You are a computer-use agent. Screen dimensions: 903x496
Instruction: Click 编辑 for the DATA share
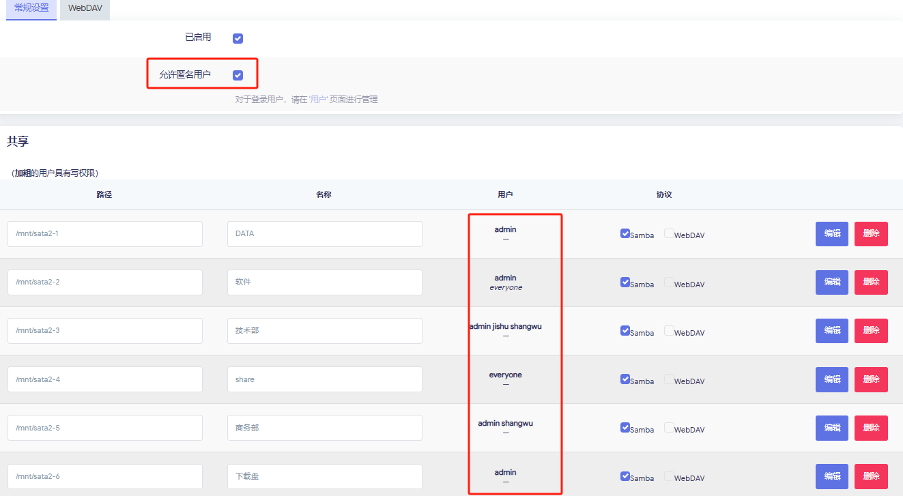[x=831, y=234]
